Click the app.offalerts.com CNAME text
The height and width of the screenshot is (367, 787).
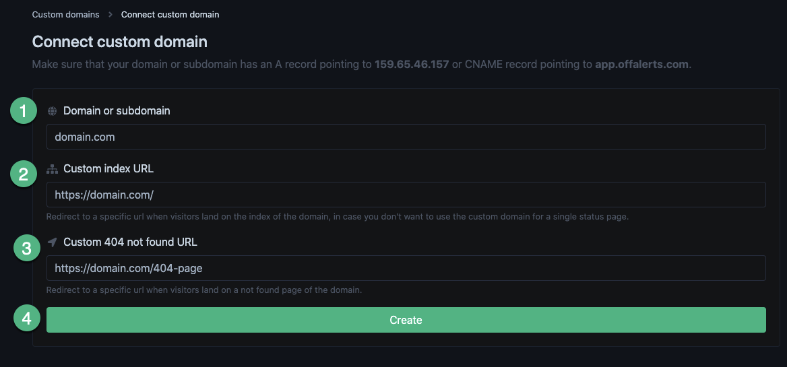pyautogui.click(x=641, y=65)
